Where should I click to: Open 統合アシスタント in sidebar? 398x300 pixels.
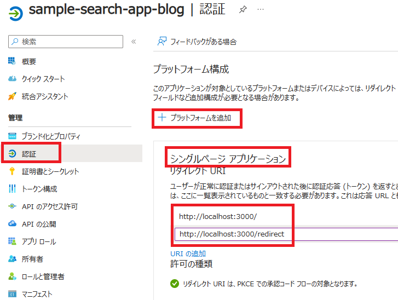tap(45, 96)
